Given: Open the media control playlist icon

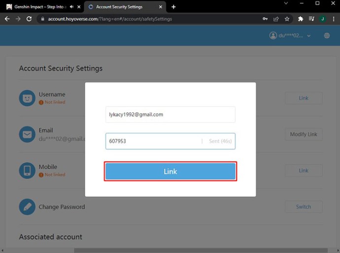Looking at the screenshot, I should click(x=311, y=19).
